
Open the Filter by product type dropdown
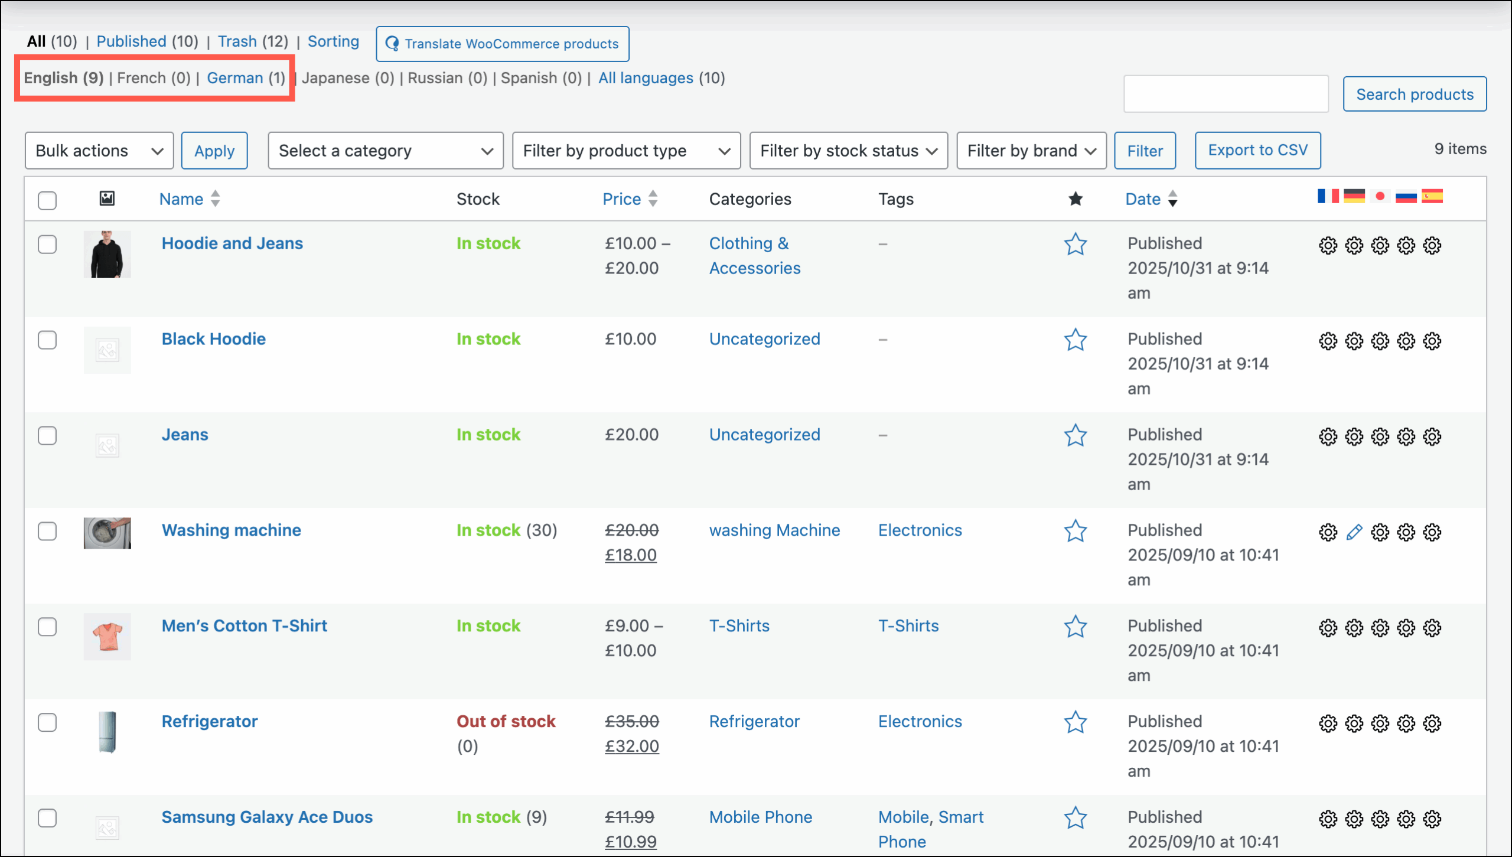pyautogui.click(x=625, y=150)
